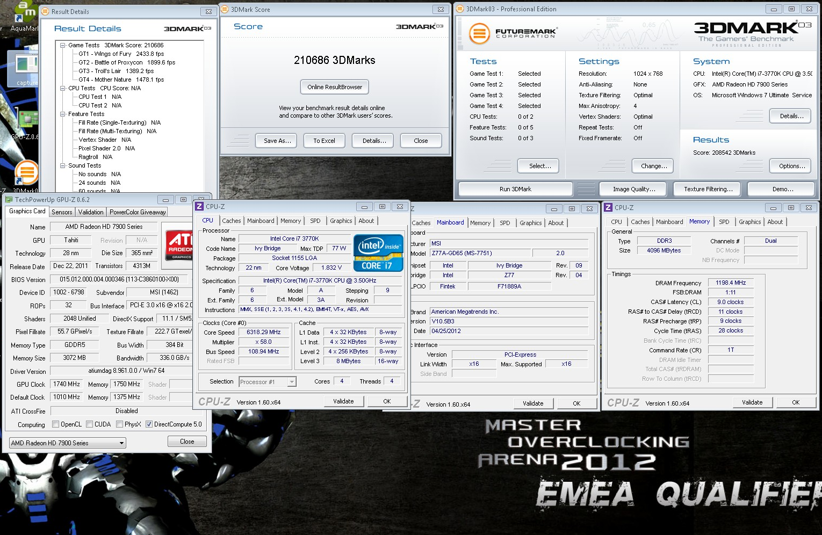The image size is (822, 535).
Task: Click the DRAM Frequency value field
Action: click(x=730, y=283)
